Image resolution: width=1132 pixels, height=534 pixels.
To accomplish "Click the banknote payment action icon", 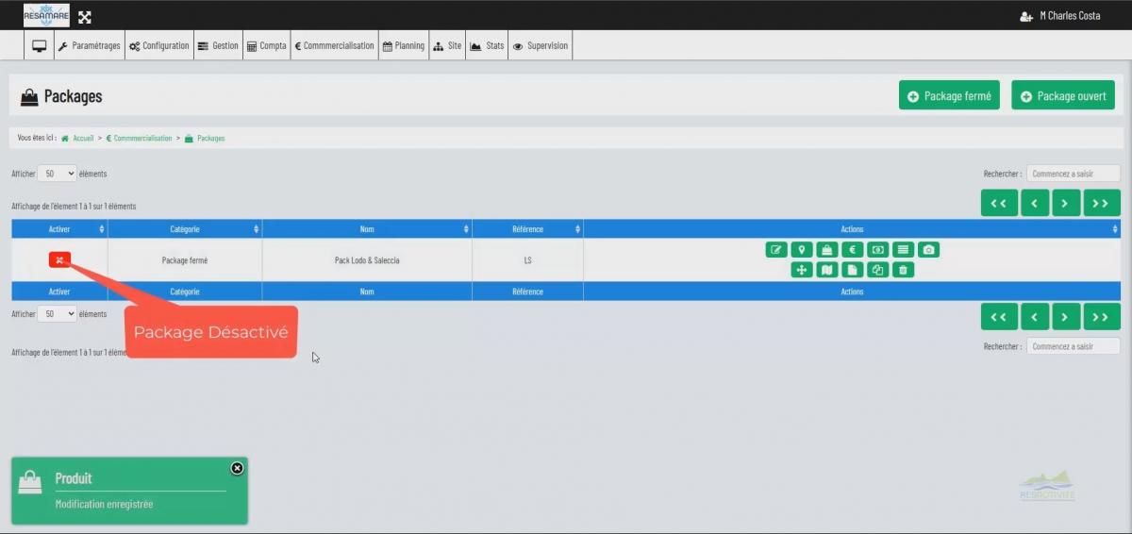I will tap(877, 250).
